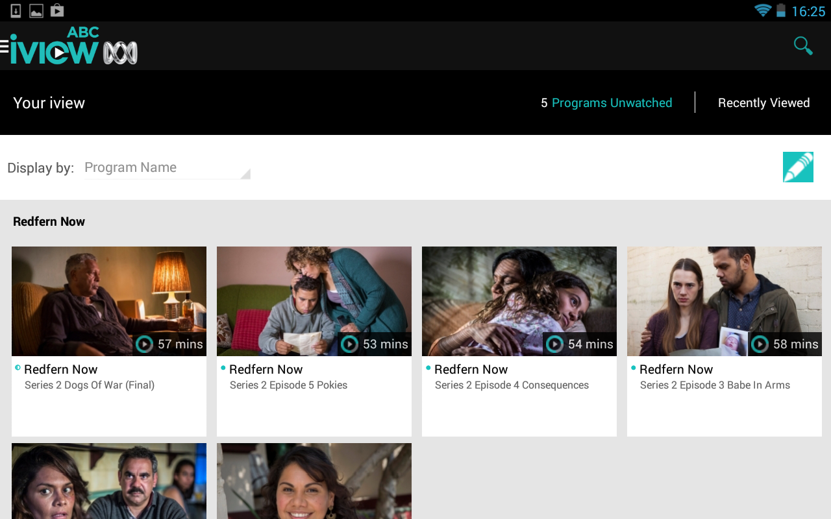Open the Redfern Now series title link
The width and height of the screenshot is (831, 519).
[x=49, y=221]
